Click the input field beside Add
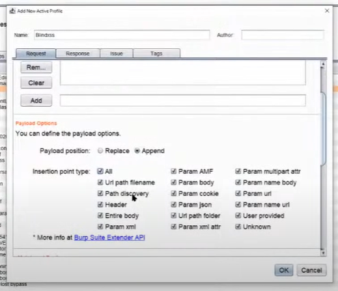338x291 pixels. 183,100
